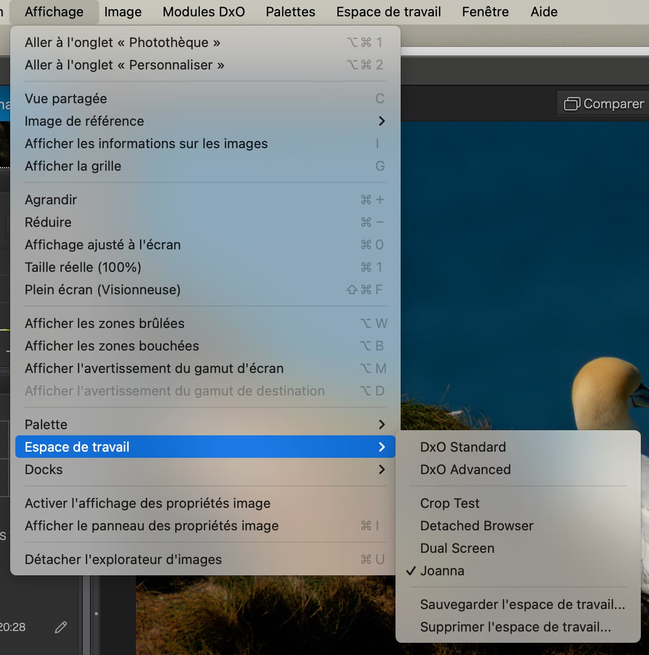The width and height of the screenshot is (649, 655).
Task: Choose DxO Standard workspace
Action: click(462, 447)
